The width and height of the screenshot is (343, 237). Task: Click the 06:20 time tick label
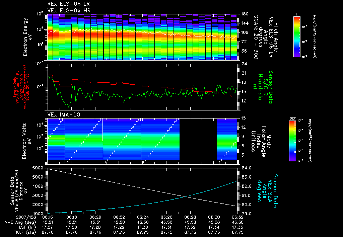[95, 217]
